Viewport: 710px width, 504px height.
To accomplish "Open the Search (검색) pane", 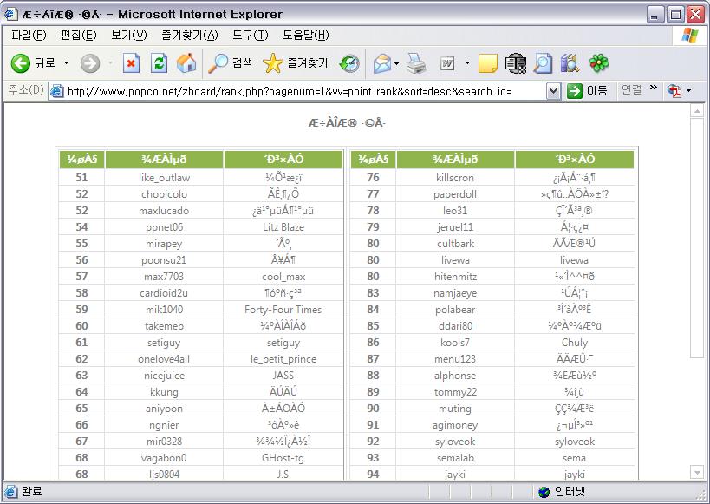I will pos(231,63).
